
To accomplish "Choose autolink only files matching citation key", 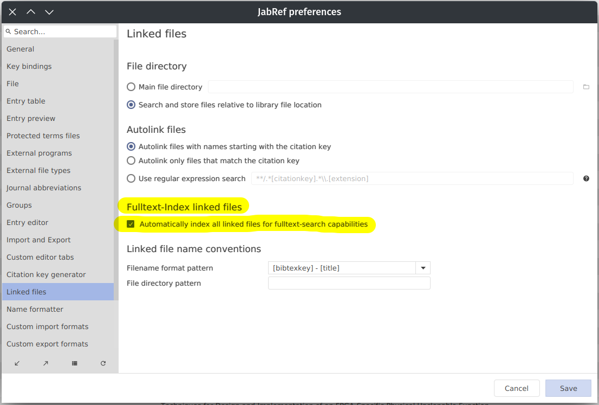I will point(131,160).
